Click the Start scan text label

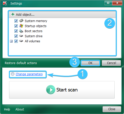[67, 90]
